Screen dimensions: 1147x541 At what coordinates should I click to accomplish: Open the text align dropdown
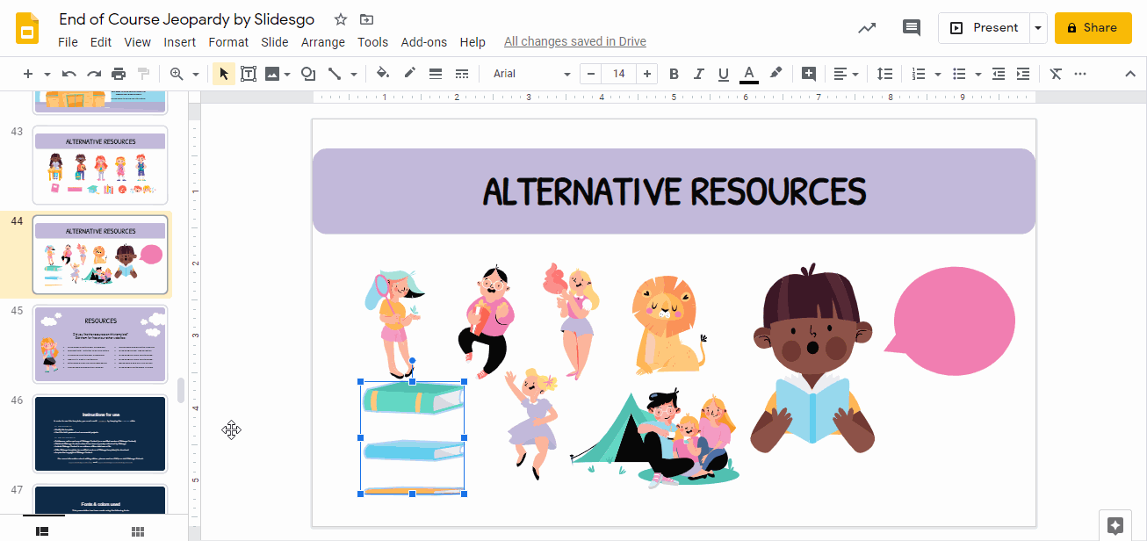(x=845, y=74)
